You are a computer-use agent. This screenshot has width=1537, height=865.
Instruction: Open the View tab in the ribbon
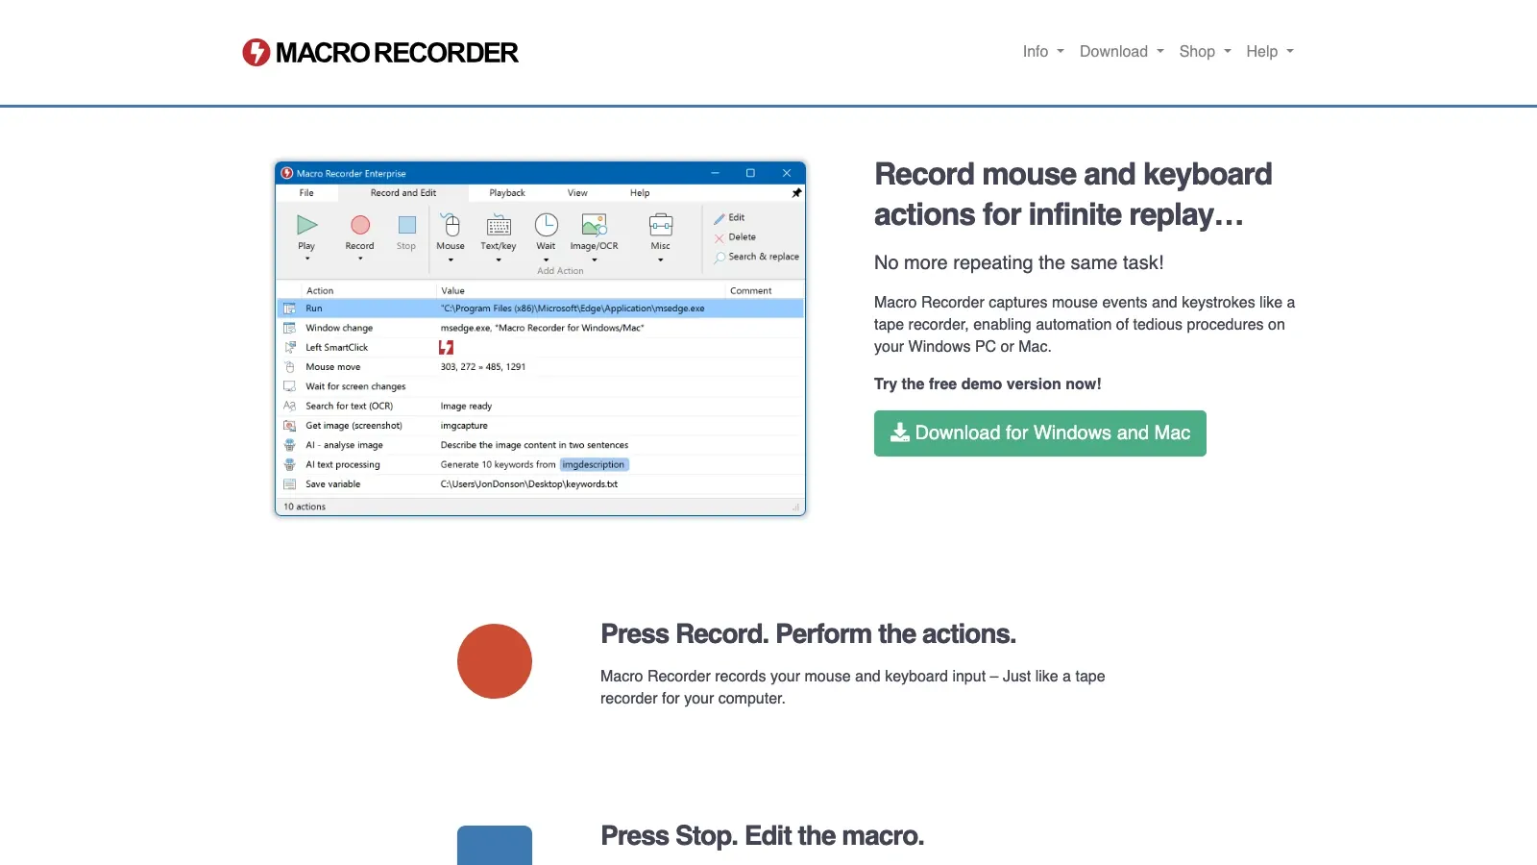pyautogui.click(x=577, y=193)
